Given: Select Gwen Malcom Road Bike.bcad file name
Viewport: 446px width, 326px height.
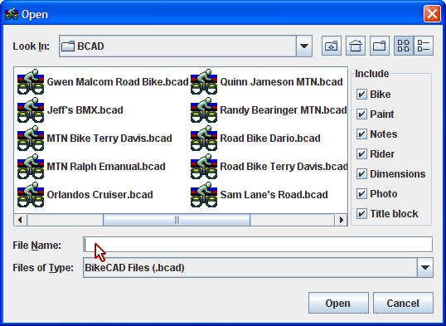Looking at the screenshot, I should 118,82.
